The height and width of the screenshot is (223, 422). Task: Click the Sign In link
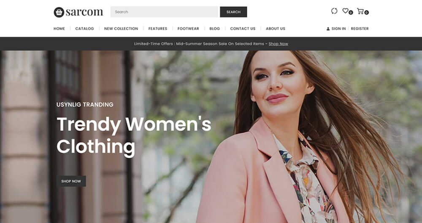tap(338, 29)
